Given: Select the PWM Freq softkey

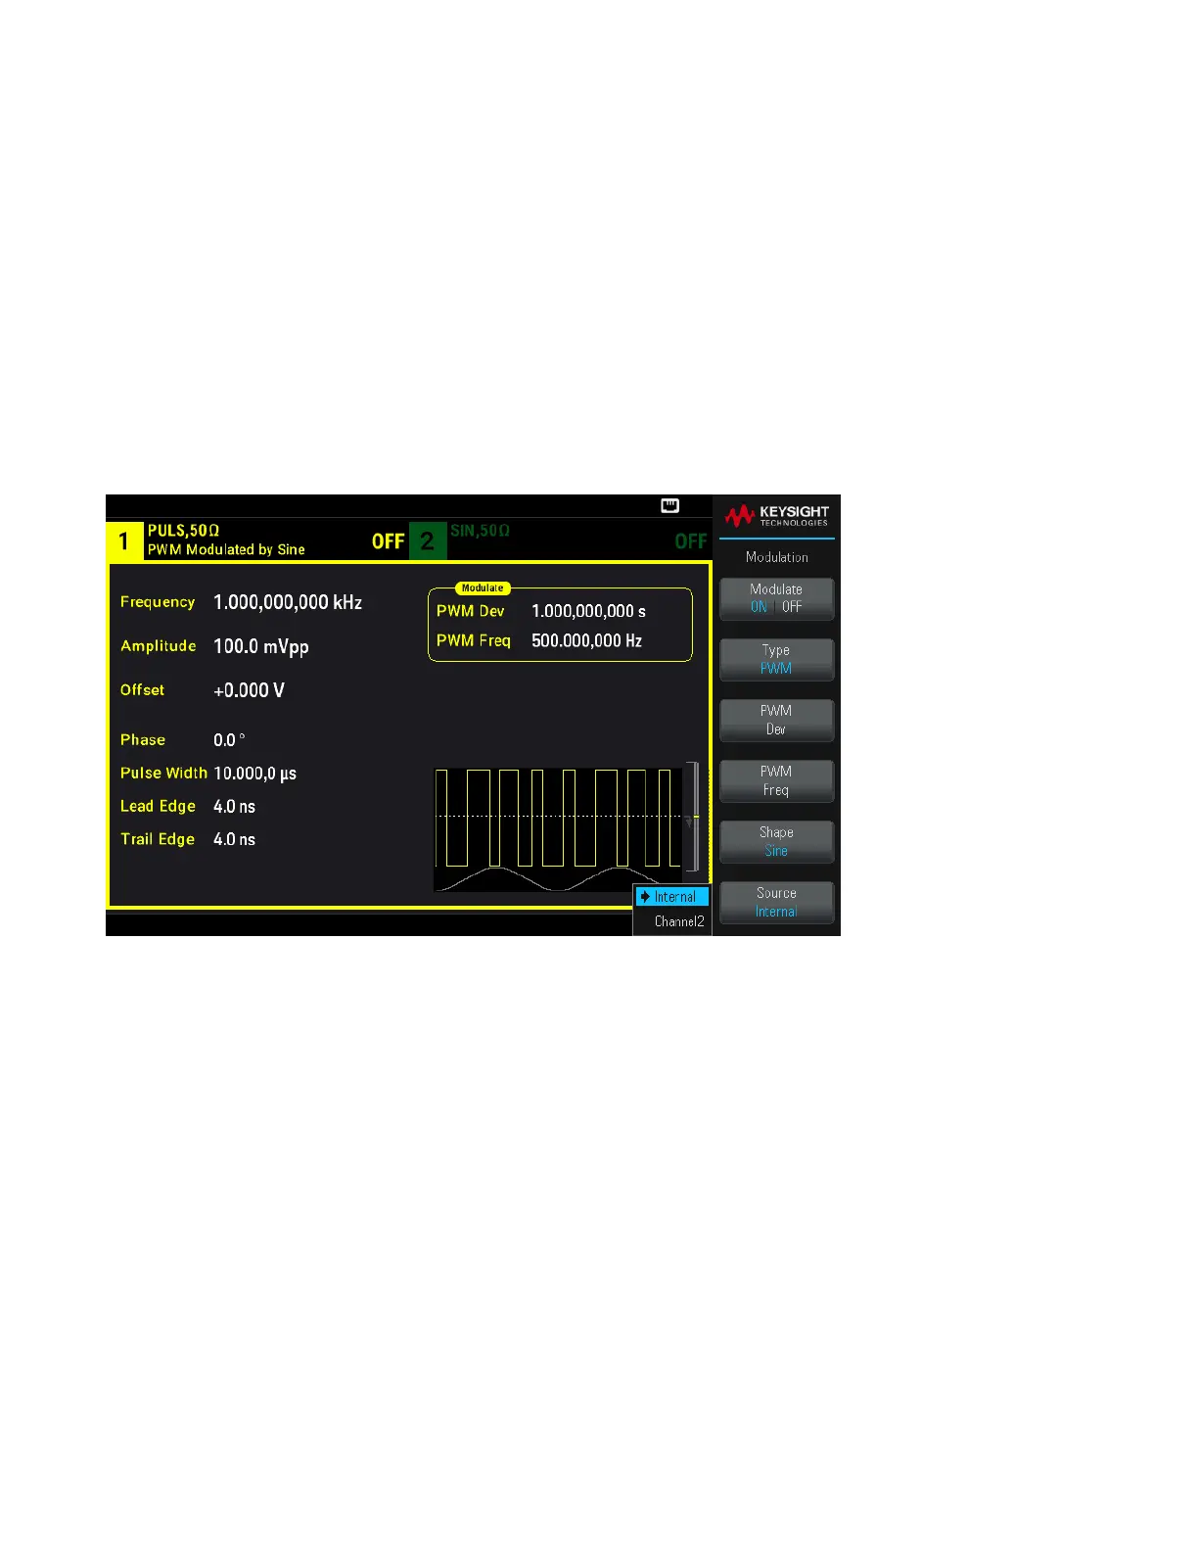Looking at the screenshot, I should coord(776,780).
